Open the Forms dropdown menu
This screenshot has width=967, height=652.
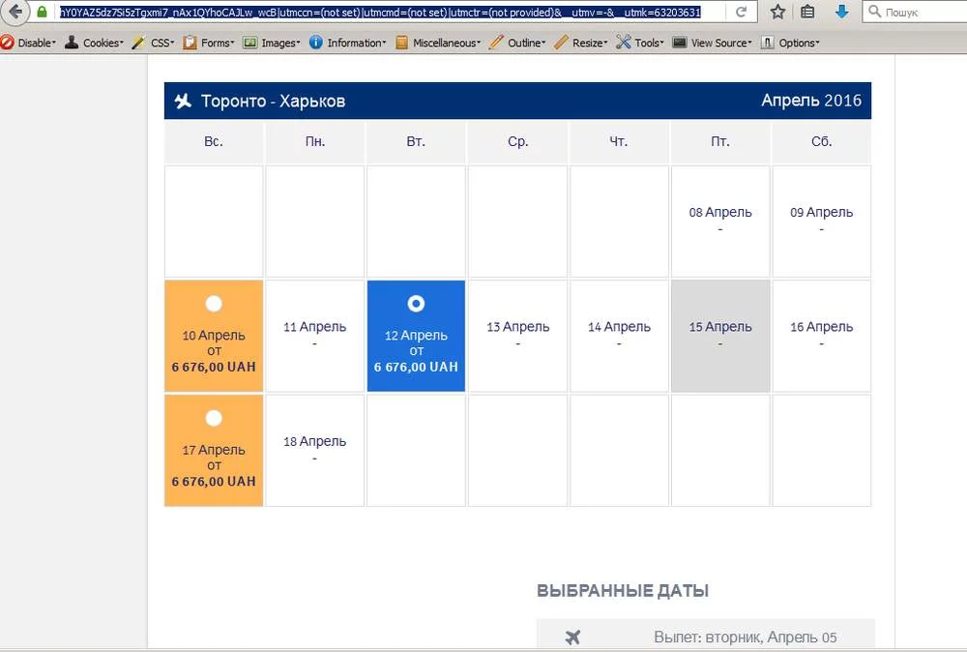coord(209,43)
